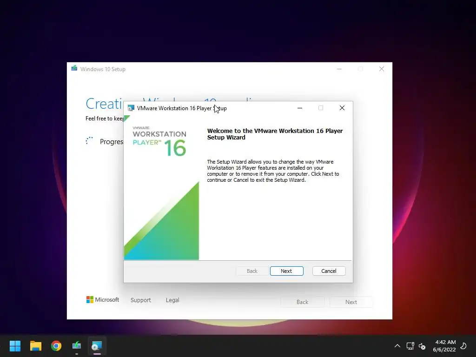Open Legal link in Windows 10 Setup

(172, 300)
